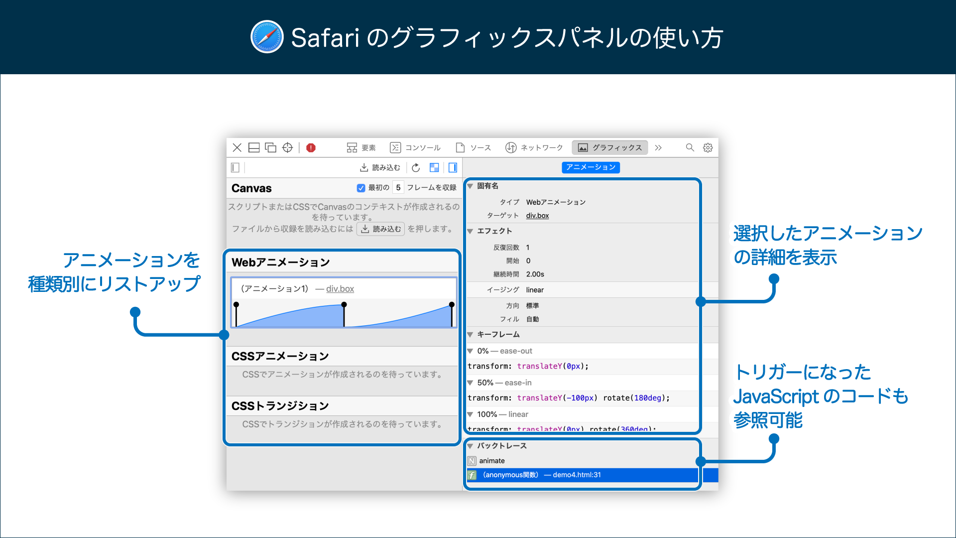Image resolution: width=956 pixels, height=538 pixels.
Task: Open div.box link in animation card
Action: pyautogui.click(x=340, y=288)
